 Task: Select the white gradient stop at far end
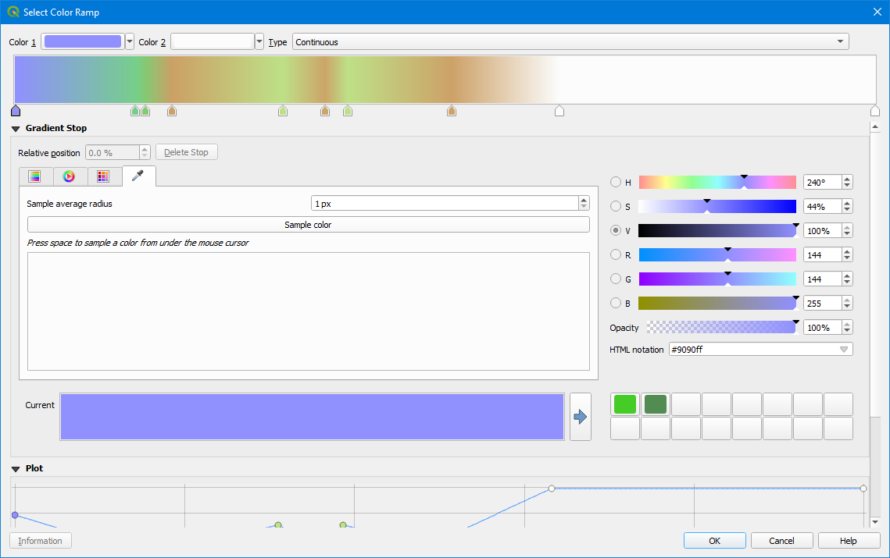(874, 111)
